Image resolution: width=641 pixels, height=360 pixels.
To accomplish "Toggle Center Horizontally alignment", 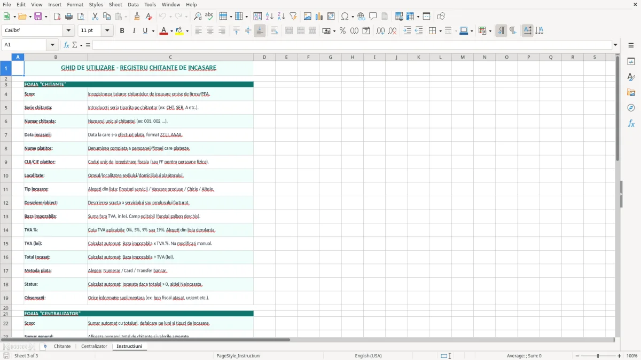I will click(210, 31).
